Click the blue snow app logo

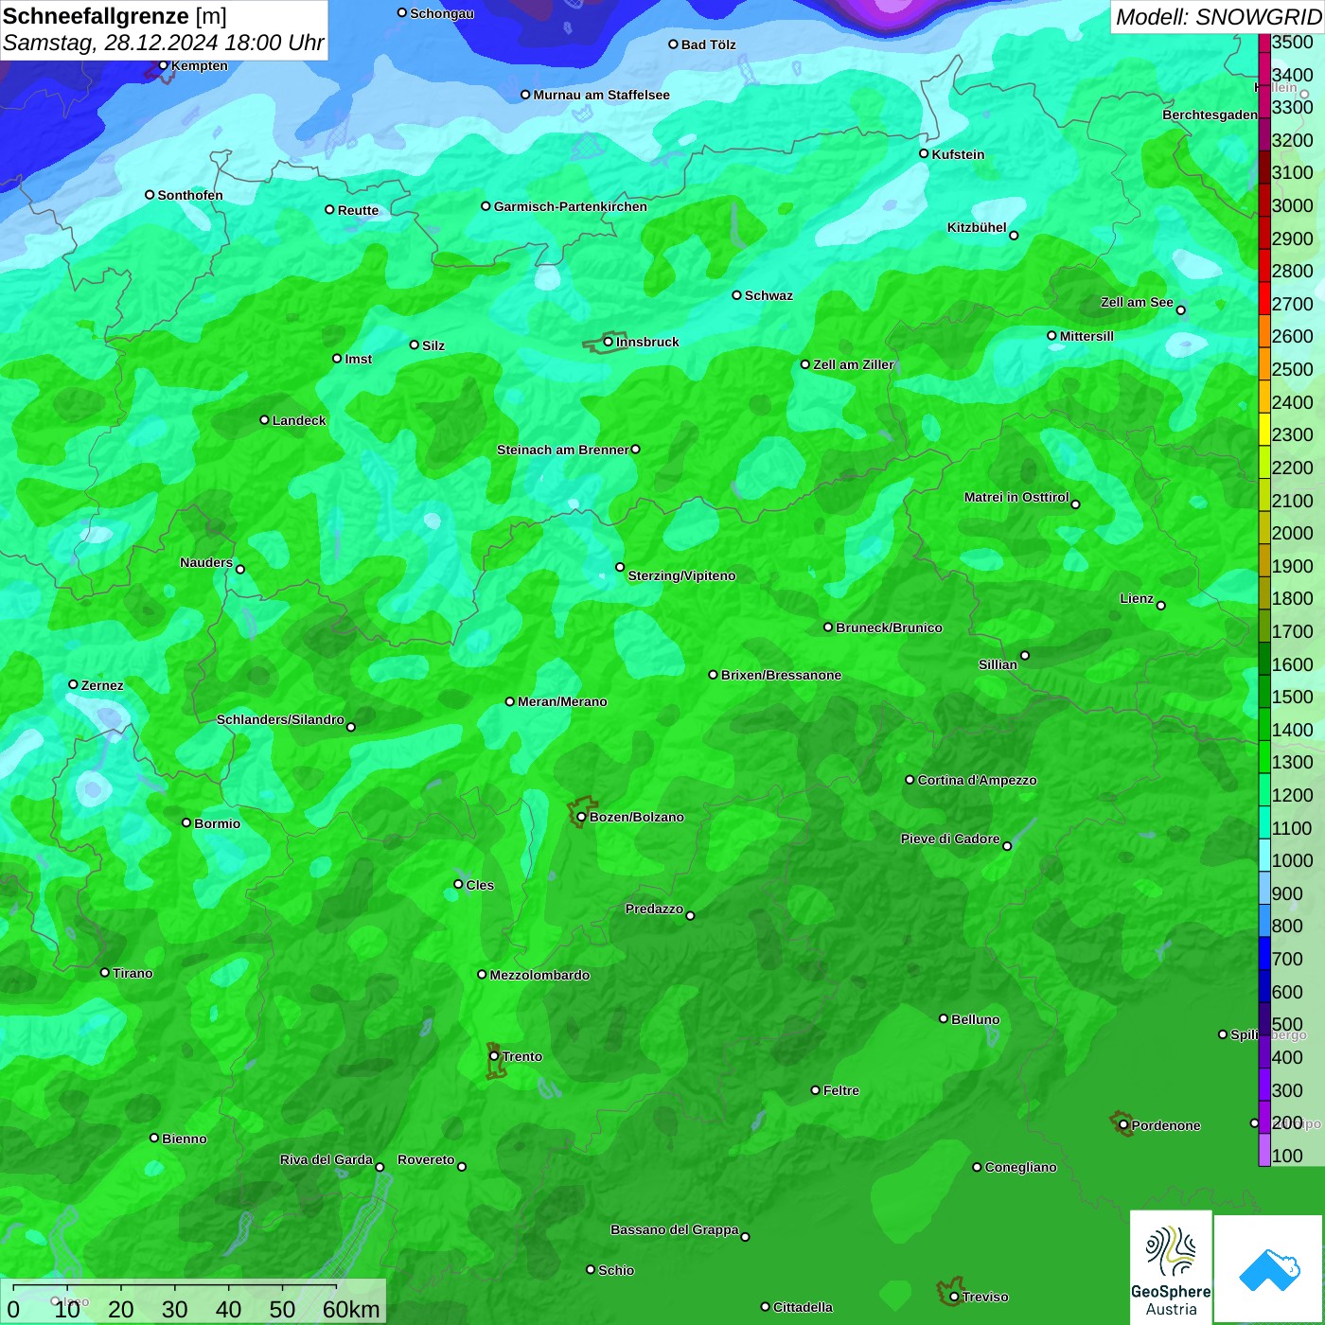click(1268, 1268)
